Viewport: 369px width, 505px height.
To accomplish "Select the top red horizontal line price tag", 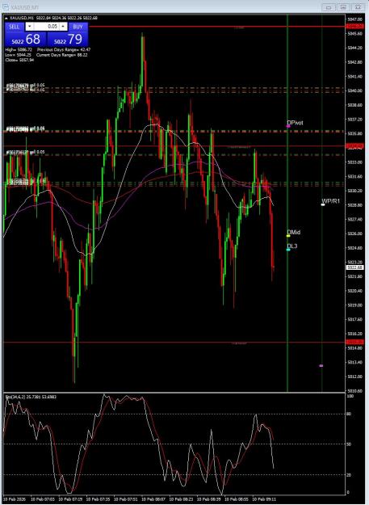I will coord(354,26).
